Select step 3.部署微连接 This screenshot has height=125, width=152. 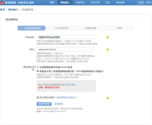pyautogui.click(x=90, y=28)
